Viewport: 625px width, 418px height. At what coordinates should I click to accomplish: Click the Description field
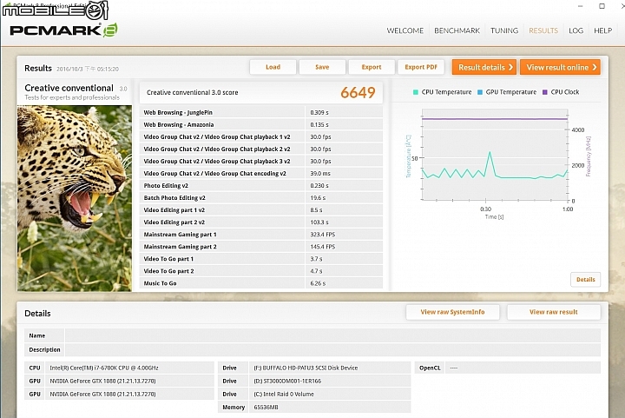[332, 349]
